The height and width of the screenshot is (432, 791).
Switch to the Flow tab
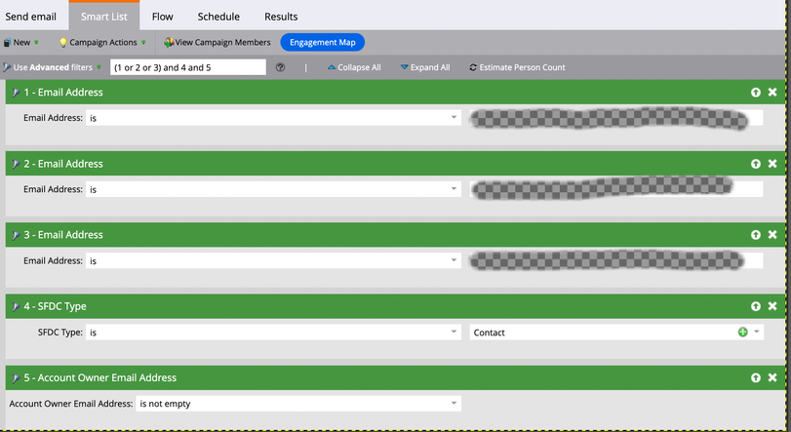[163, 17]
